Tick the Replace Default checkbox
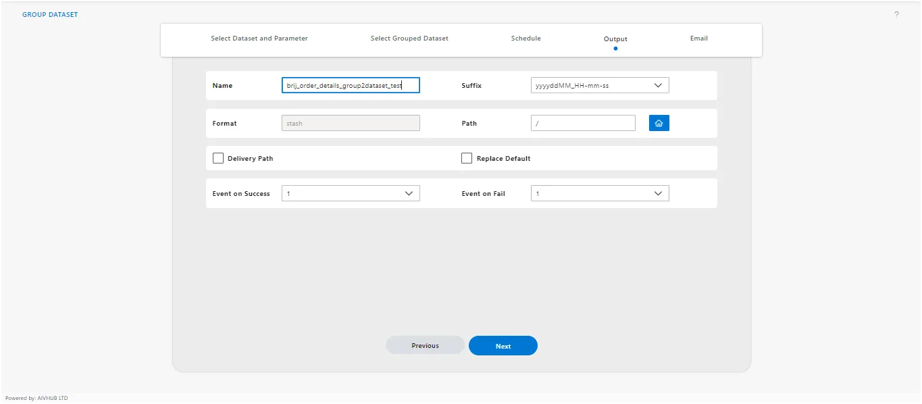Screen dimensions: 922x404 point(467,158)
